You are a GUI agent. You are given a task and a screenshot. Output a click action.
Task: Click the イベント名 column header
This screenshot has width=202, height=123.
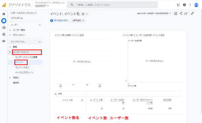pos(68,100)
